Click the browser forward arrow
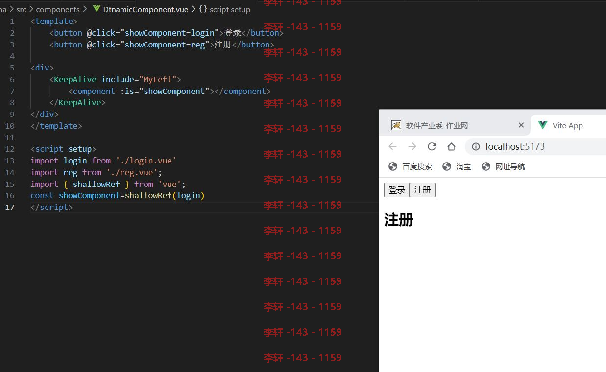The image size is (606, 372). [x=412, y=146]
